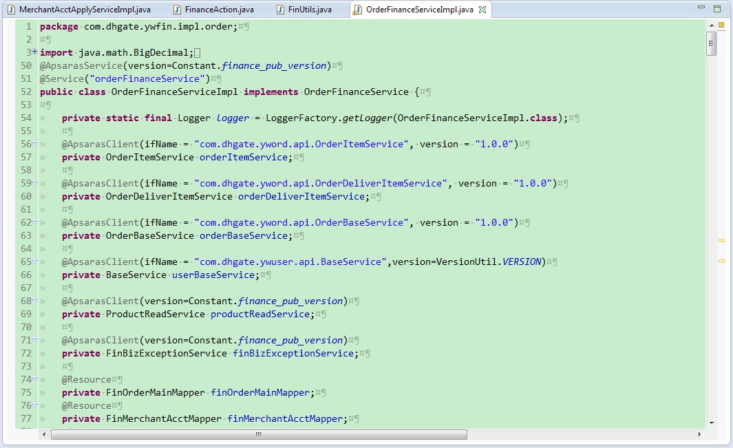This screenshot has width=733, height=448.
Task: Click orderDeliverItemService field on line 60
Action: point(301,197)
